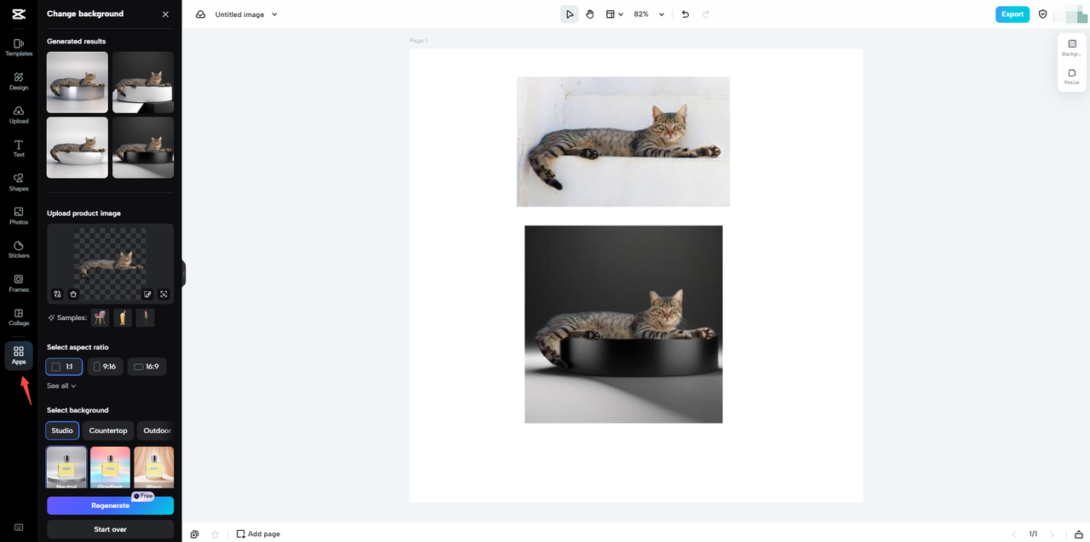Close the Change background panel
The width and height of the screenshot is (1090, 542).
pos(165,14)
